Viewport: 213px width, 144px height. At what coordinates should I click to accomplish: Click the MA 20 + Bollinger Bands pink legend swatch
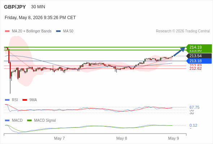7,31
